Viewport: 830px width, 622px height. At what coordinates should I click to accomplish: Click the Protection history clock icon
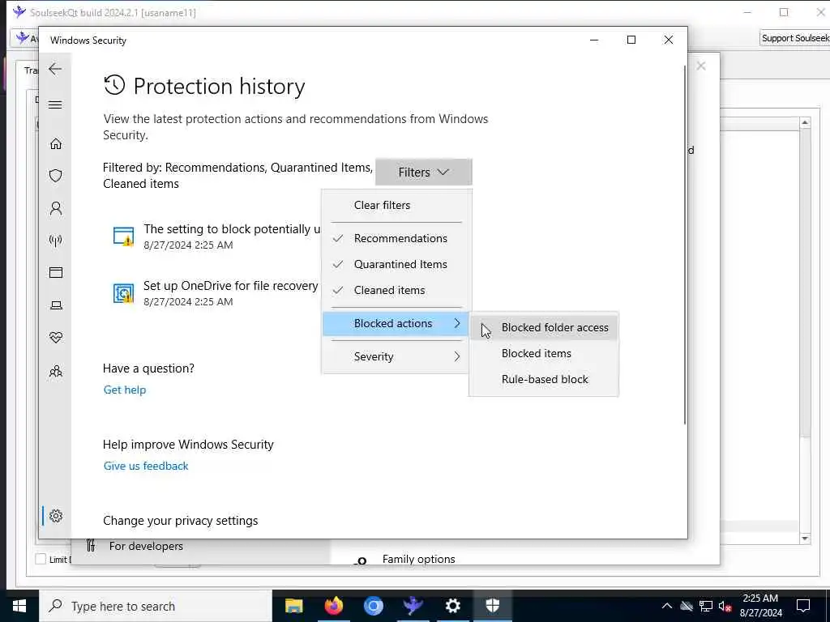(x=114, y=85)
